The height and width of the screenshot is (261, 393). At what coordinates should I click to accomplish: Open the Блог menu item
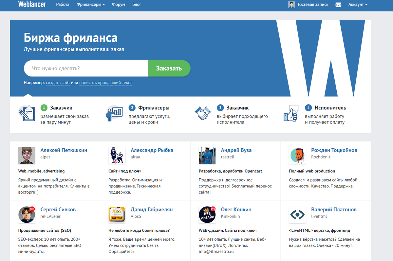[137, 5]
